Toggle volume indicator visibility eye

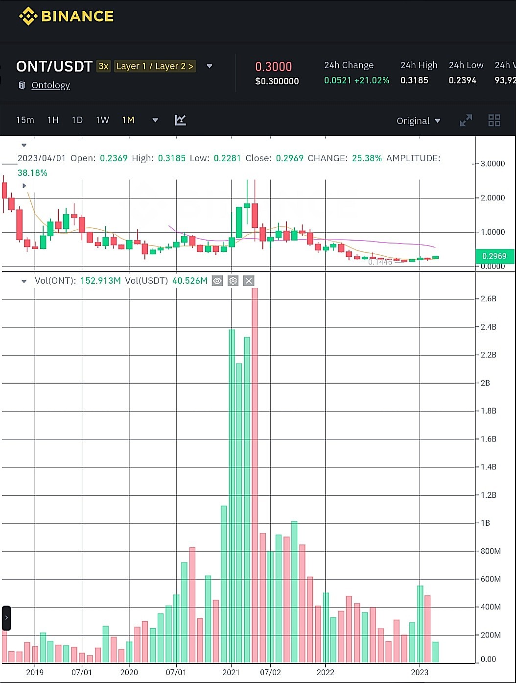217,281
